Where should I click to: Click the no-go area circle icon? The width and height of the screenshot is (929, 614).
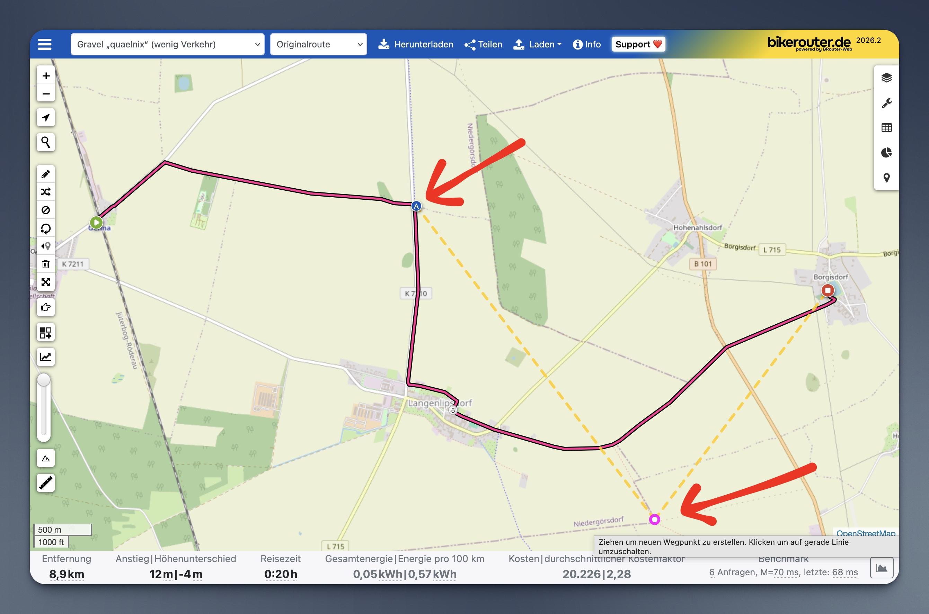[x=46, y=210]
